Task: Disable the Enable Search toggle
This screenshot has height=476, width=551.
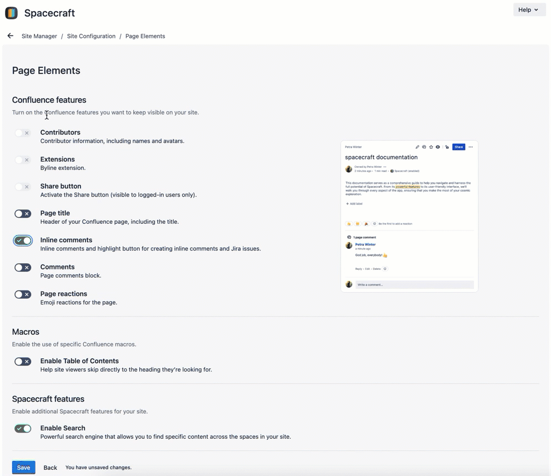Action: click(22, 428)
